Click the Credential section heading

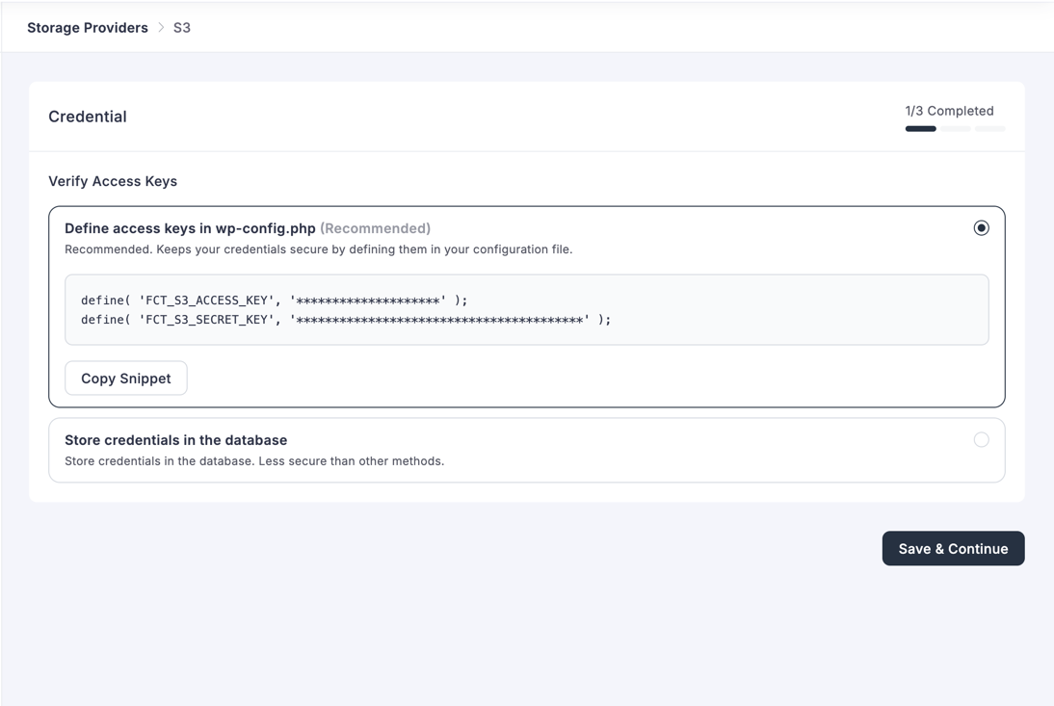pos(88,116)
